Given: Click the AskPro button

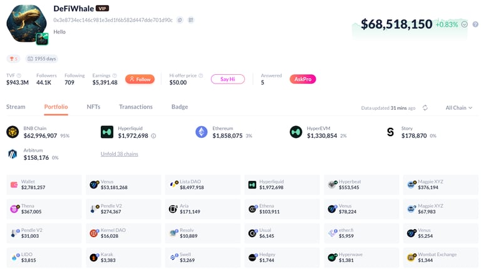Looking at the screenshot, I should click(x=303, y=79).
